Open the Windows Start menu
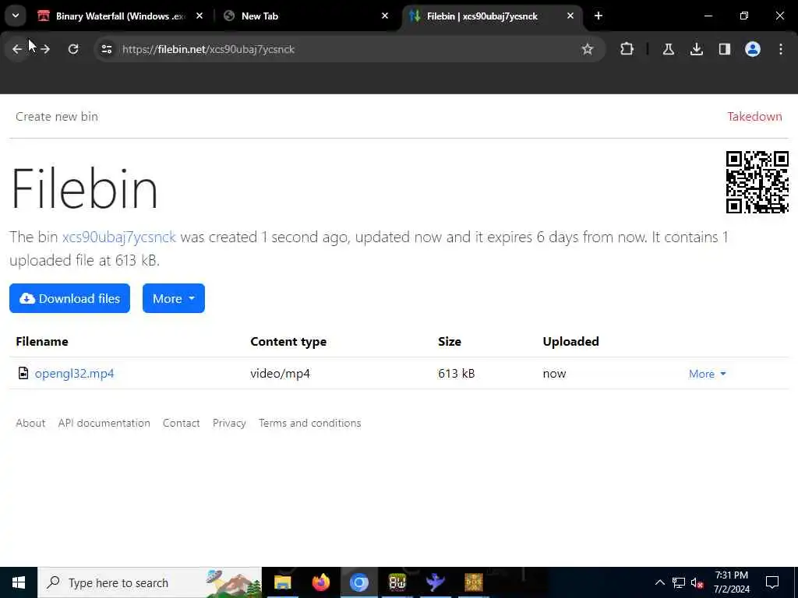798x598 pixels. [19, 582]
